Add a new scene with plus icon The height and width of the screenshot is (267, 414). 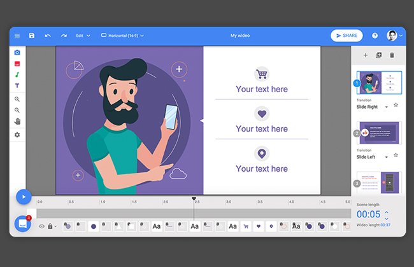point(366,55)
